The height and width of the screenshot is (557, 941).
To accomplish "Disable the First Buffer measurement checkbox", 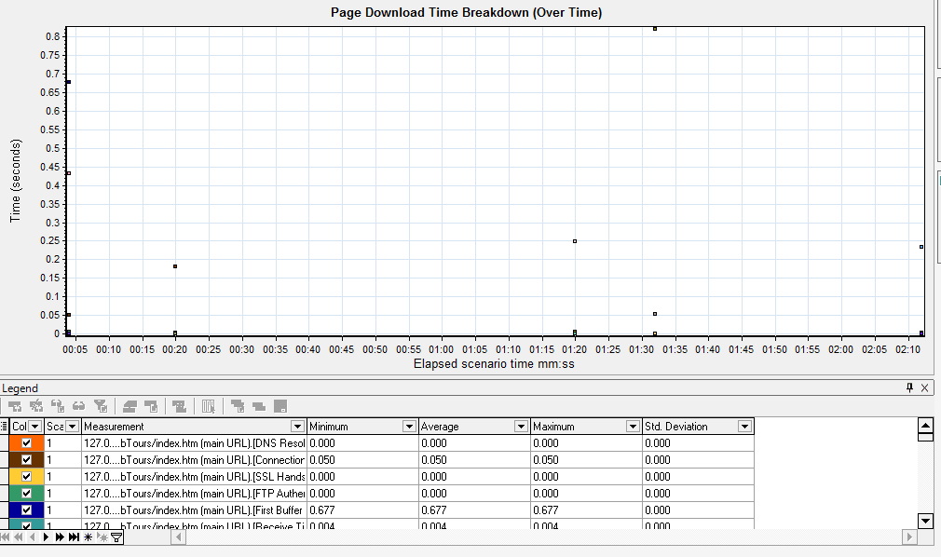I will pyautogui.click(x=26, y=510).
